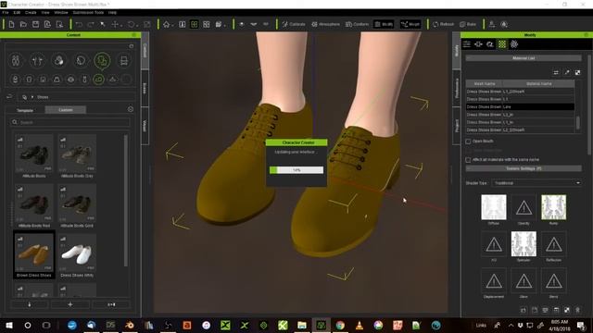The height and width of the screenshot is (333, 593).
Task: Click the material Pick eyedropper icon
Action: click(x=566, y=72)
